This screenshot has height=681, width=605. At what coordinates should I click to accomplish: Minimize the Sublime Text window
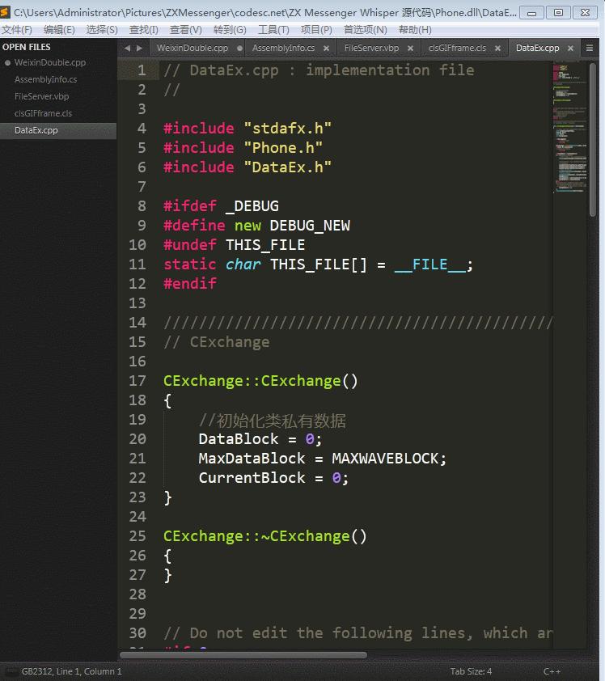coord(531,13)
